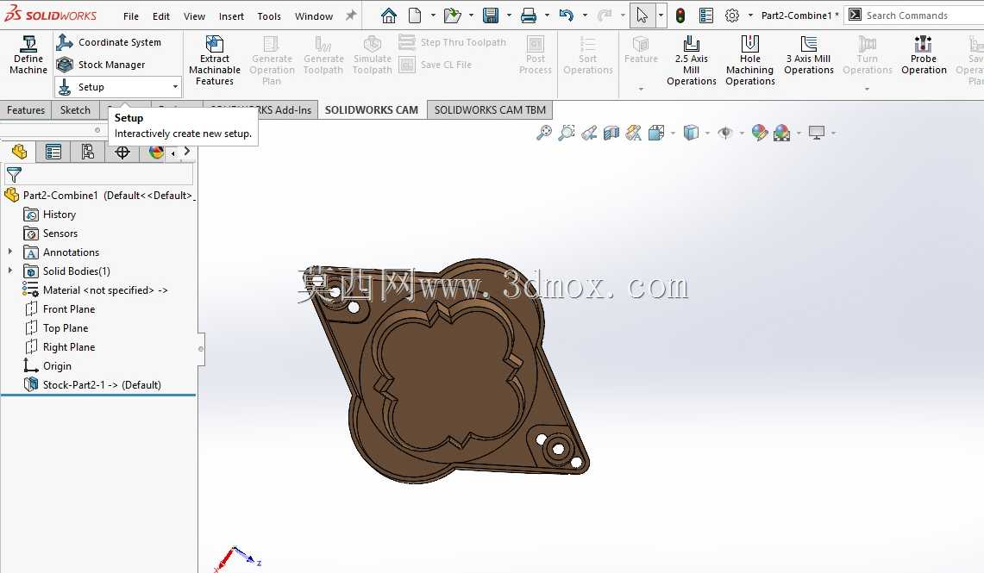Click Zoom to Area icon
Viewport: 984px width, 573px height.
tap(566, 133)
